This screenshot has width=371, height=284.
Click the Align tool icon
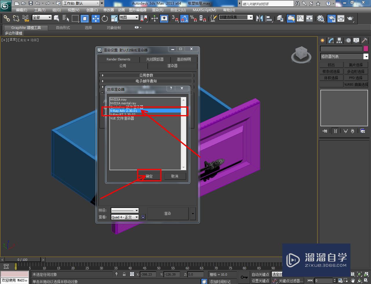(269, 19)
